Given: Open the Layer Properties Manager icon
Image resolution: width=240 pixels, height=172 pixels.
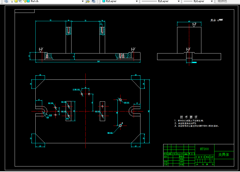Looking at the screenshot, I should coord(6,1).
